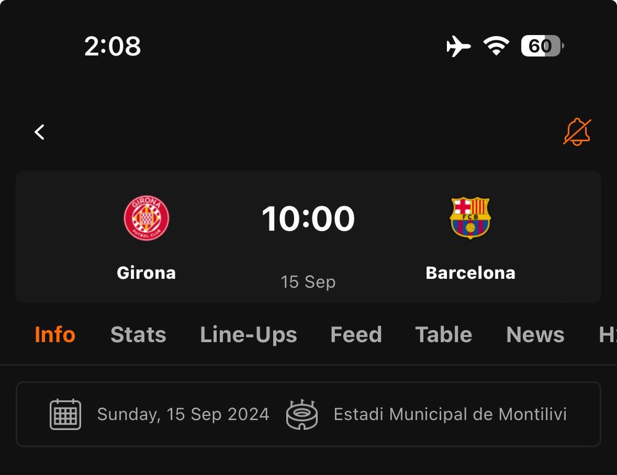617x475 pixels.
Task: Open the Girona team name link
Action: point(147,273)
